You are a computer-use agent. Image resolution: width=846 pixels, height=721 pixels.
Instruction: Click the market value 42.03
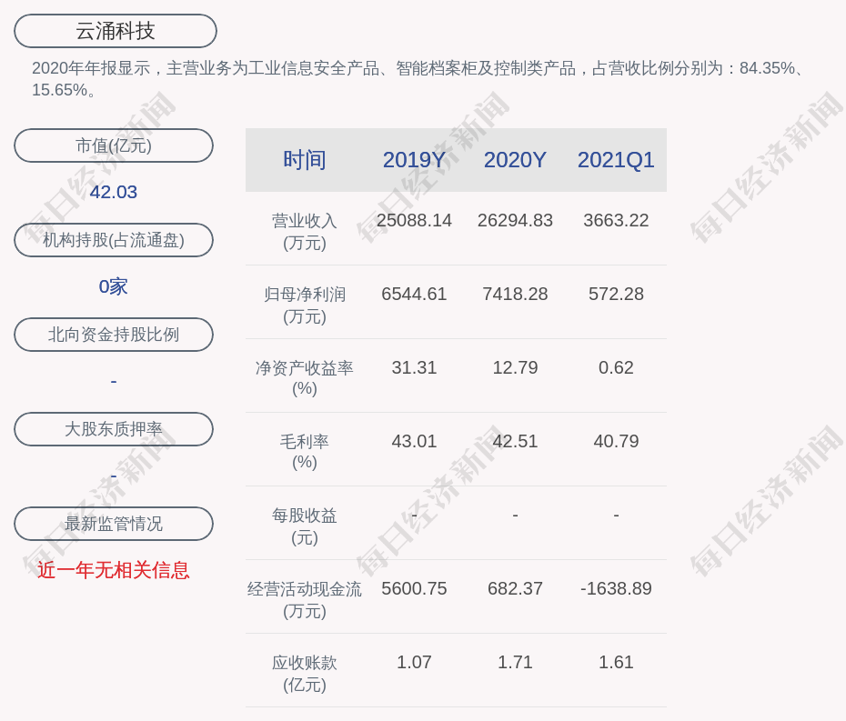pos(114,192)
